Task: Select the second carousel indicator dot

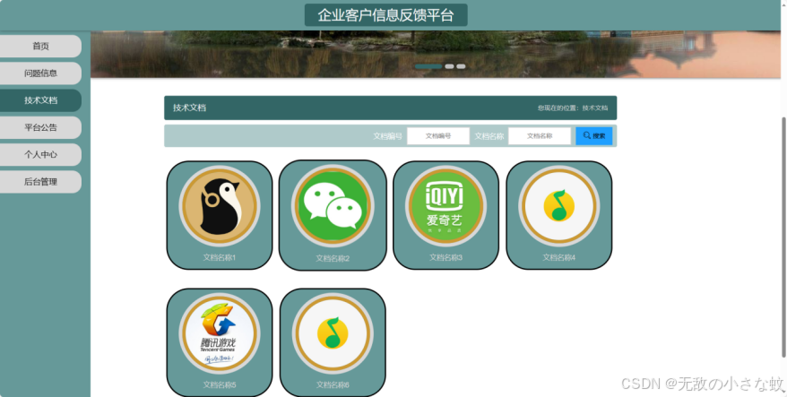Action: coord(449,66)
